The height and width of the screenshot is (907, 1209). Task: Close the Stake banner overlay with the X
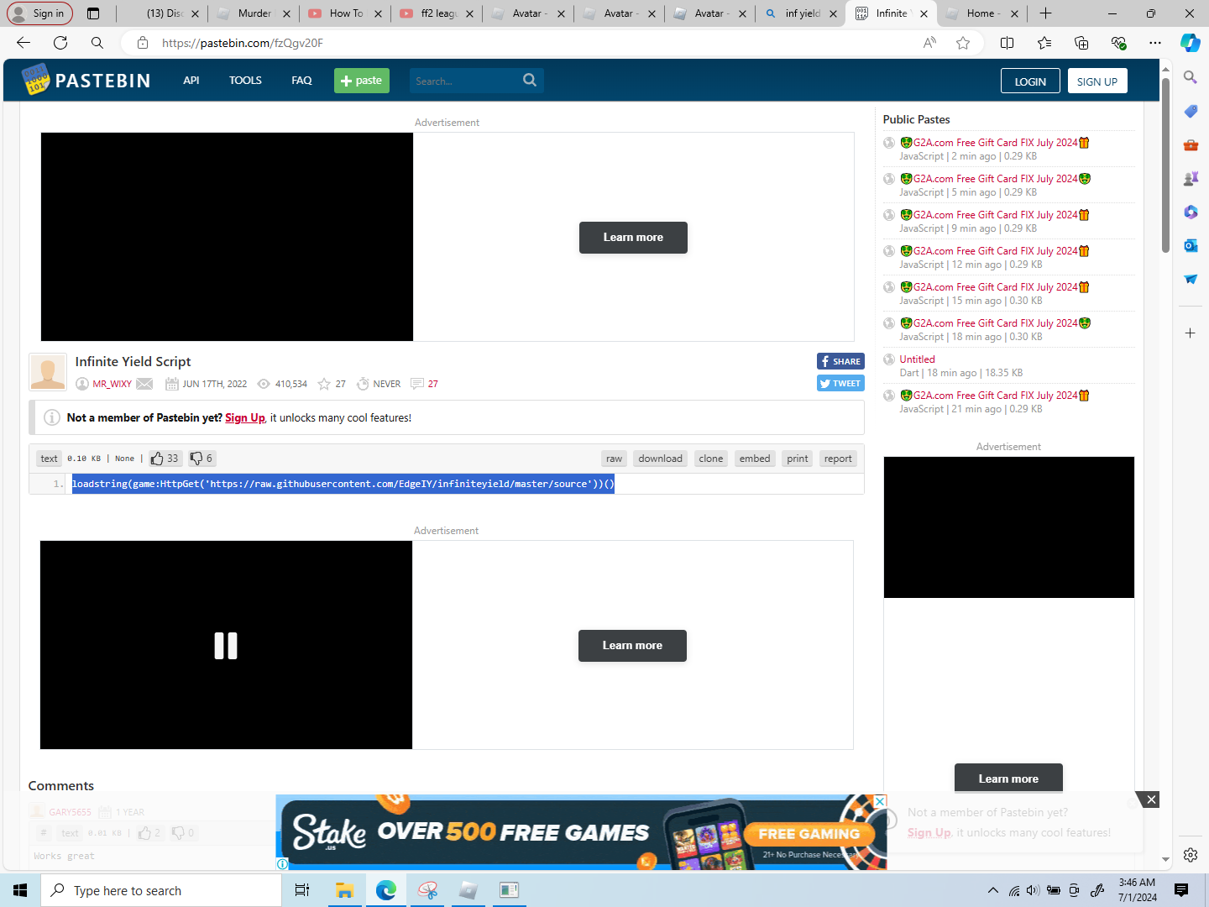pyautogui.click(x=1152, y=800)
